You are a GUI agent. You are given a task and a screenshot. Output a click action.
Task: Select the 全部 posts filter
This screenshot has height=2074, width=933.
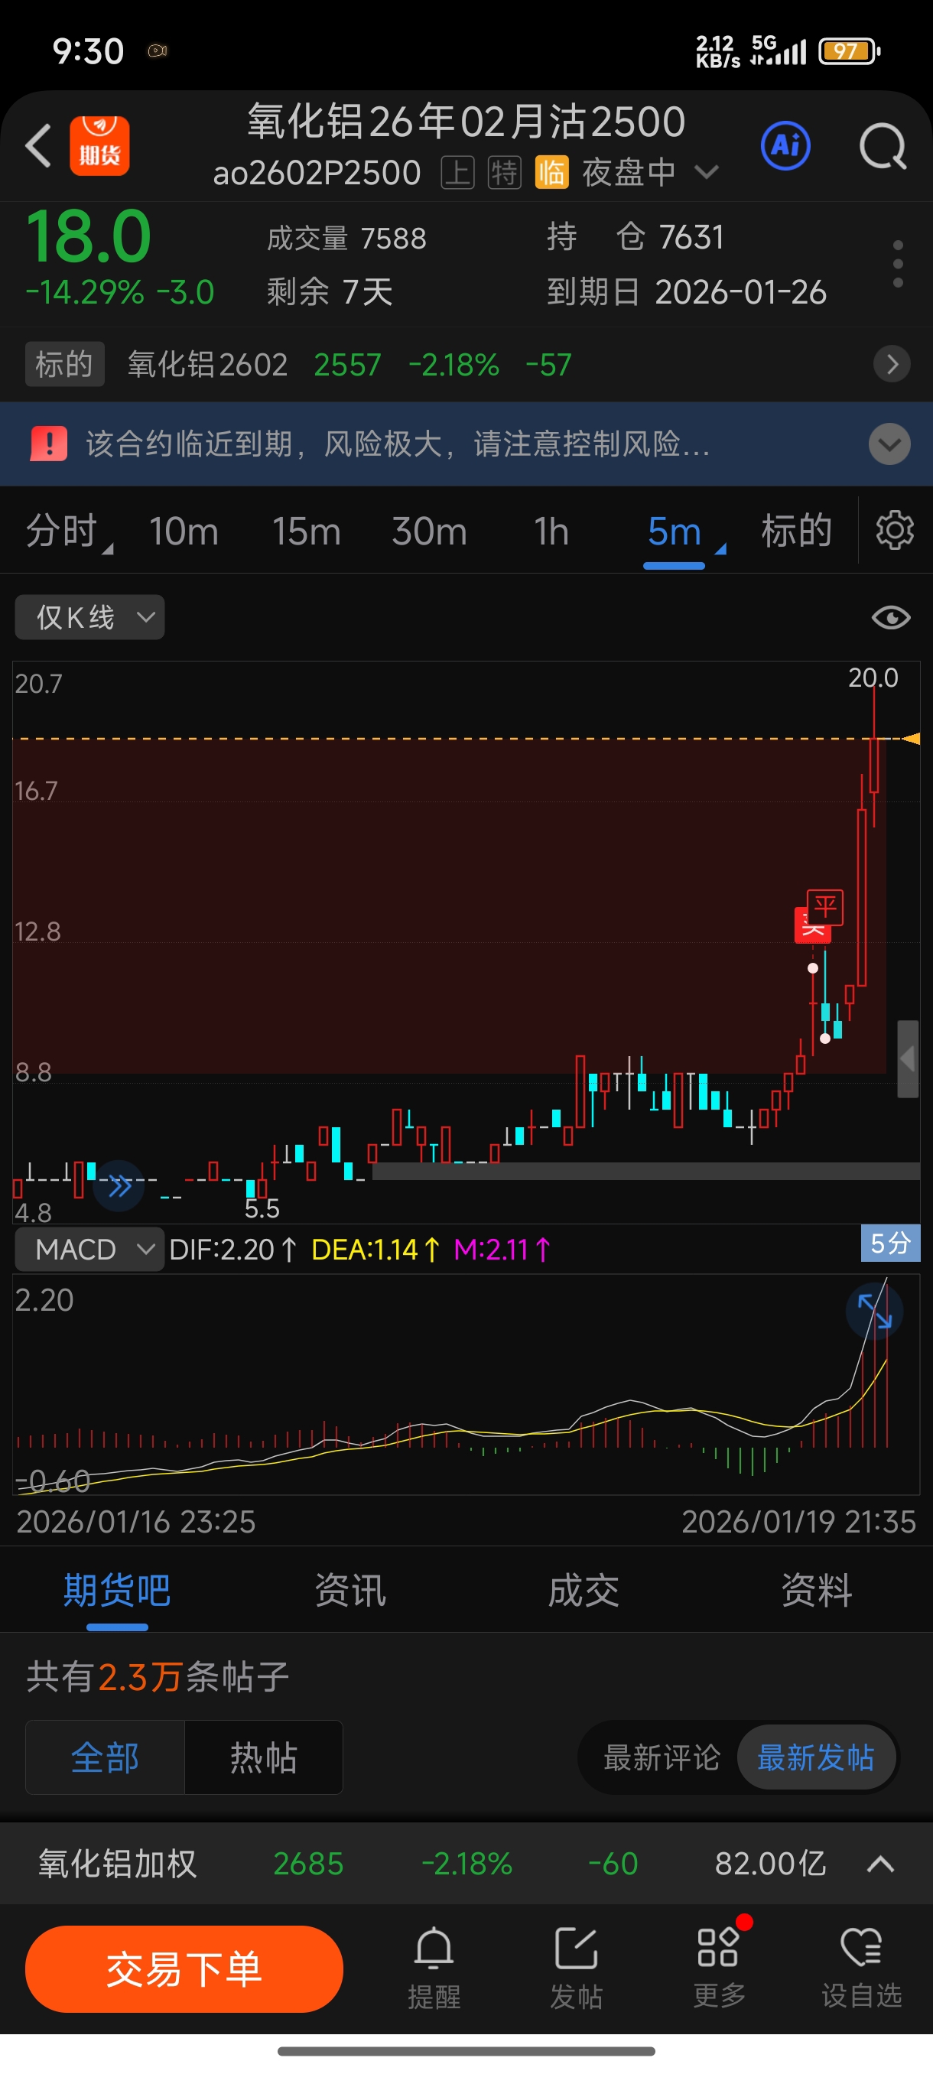coord(105,1757)
